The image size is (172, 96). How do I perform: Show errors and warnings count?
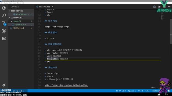[20, 91]
